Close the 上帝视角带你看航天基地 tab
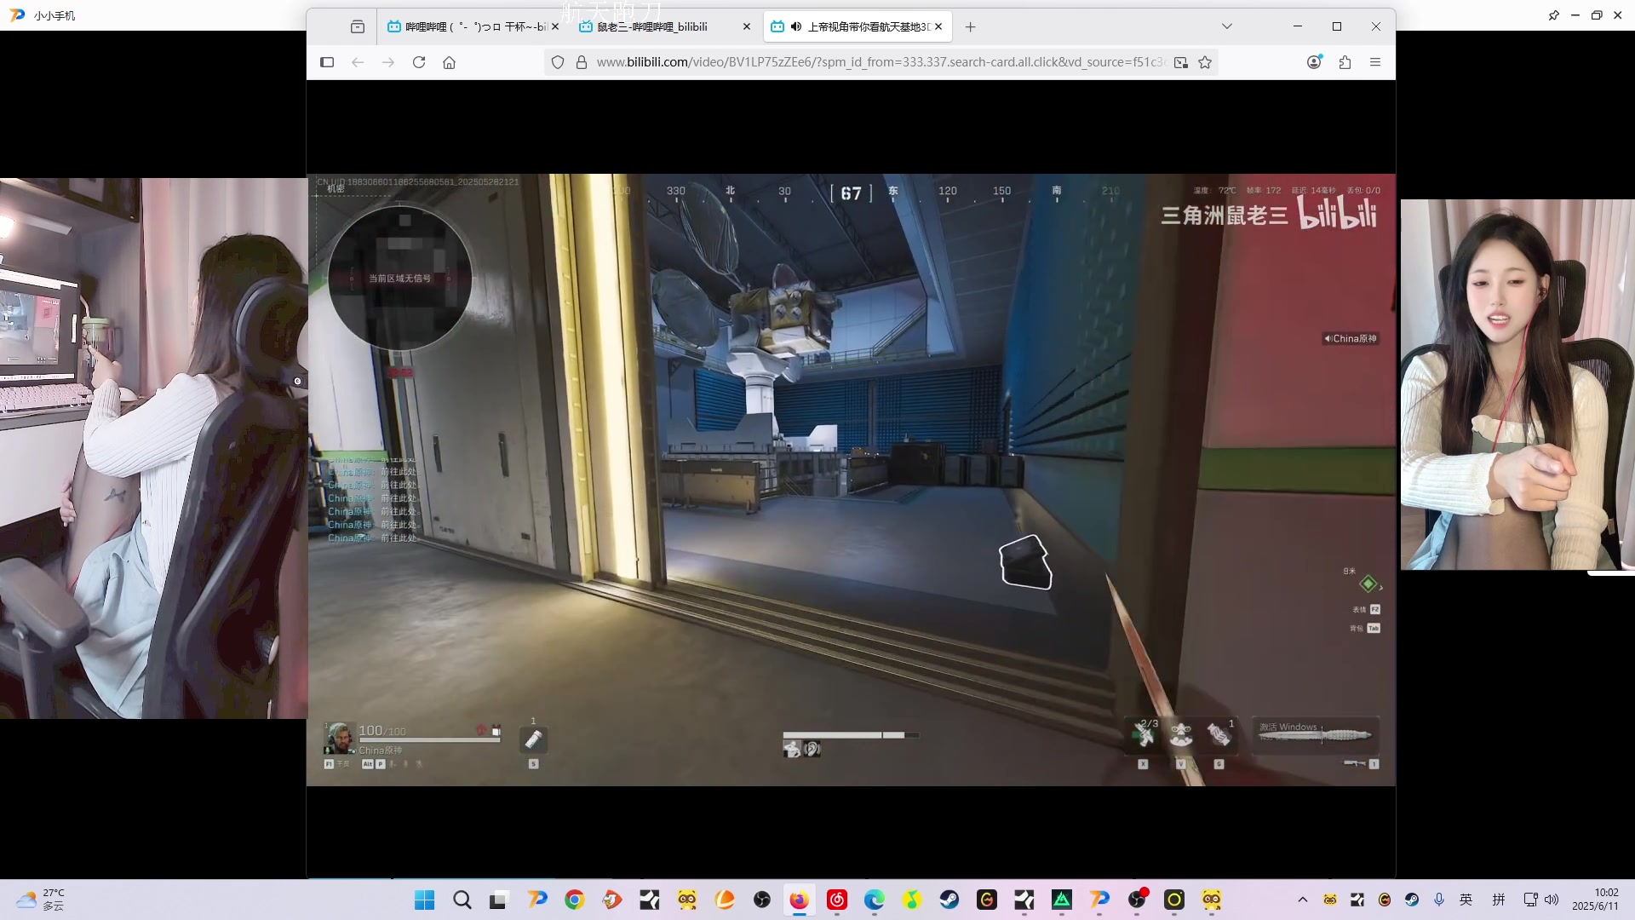The image size is (1635, 920). [938, 26]
